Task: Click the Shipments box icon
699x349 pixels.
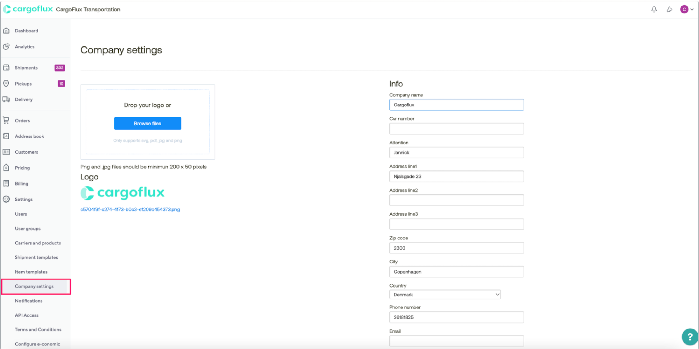Action: [x=6, y=68]
